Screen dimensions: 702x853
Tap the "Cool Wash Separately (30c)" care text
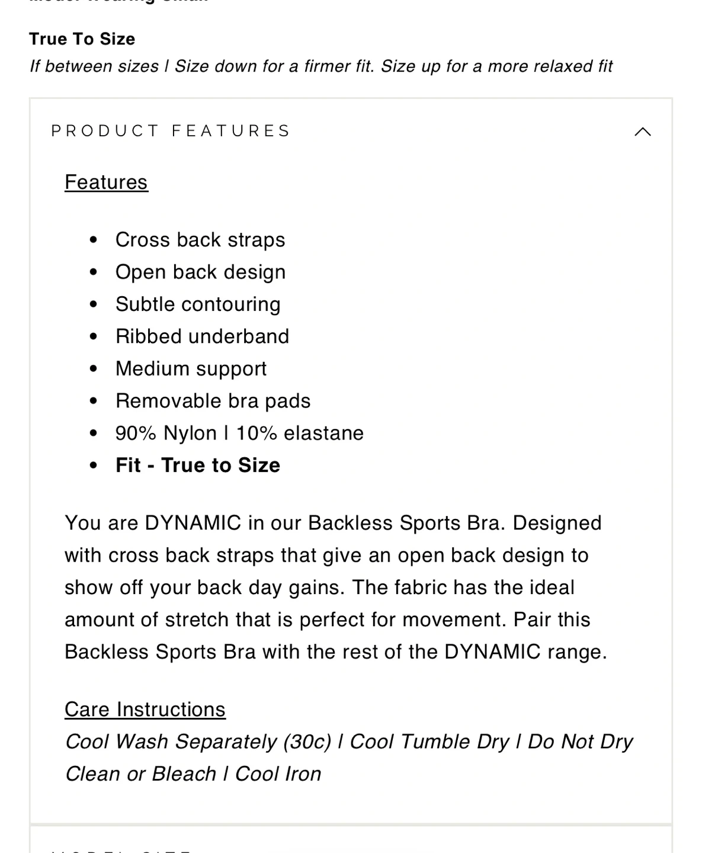pyautogui.click(x=198, y=742)
